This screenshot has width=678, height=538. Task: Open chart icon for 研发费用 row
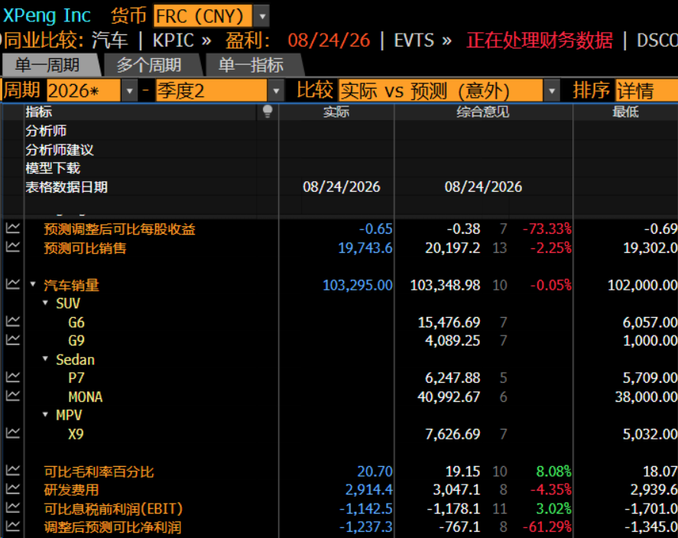13,489
